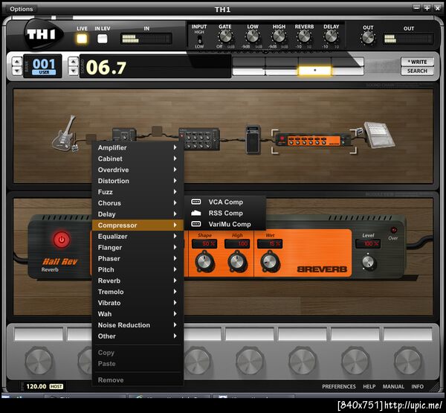446x413 pixels.
Task: Open the MANUAL link
Action: [393, 386]
